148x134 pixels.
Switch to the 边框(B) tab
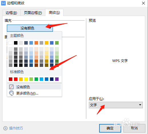pos(11,13)
